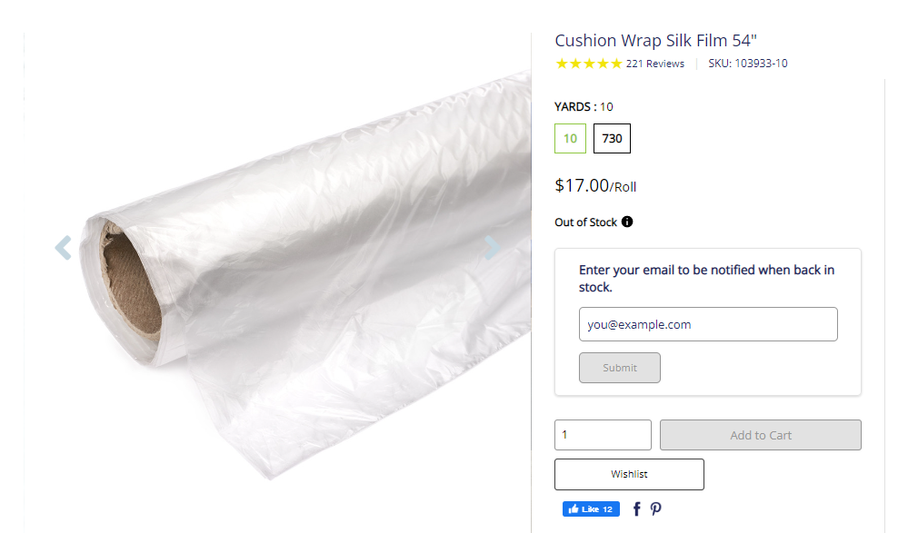The height and width of the screenshot is (533, 898).
Task: Pin the product on Pinterest
Action: [x=655, y=509]
